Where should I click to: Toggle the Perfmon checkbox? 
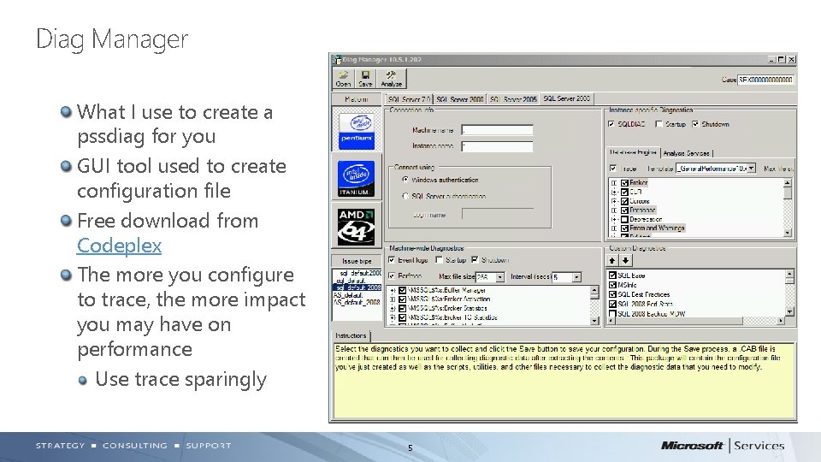pos(392,276)
